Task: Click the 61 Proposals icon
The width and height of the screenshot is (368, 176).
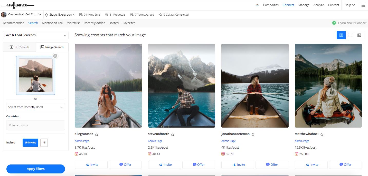Action: [106, 14]
